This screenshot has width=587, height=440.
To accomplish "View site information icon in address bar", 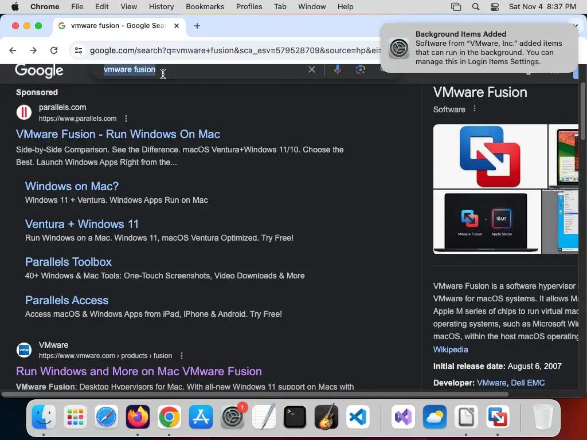I will pyautogui.click(x=78, y=50).
